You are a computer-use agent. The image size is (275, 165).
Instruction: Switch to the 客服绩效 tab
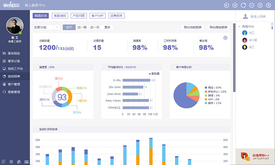60,15
